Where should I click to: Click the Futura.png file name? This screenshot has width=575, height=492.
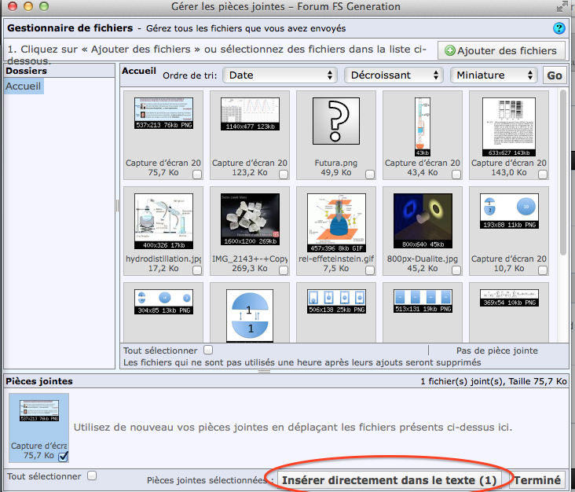click(x=336, y=163)
